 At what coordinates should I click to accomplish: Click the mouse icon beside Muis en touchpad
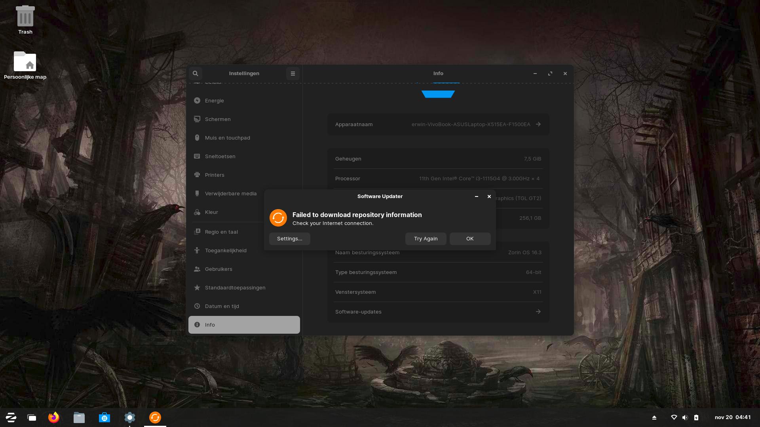(x=197, y=138)
